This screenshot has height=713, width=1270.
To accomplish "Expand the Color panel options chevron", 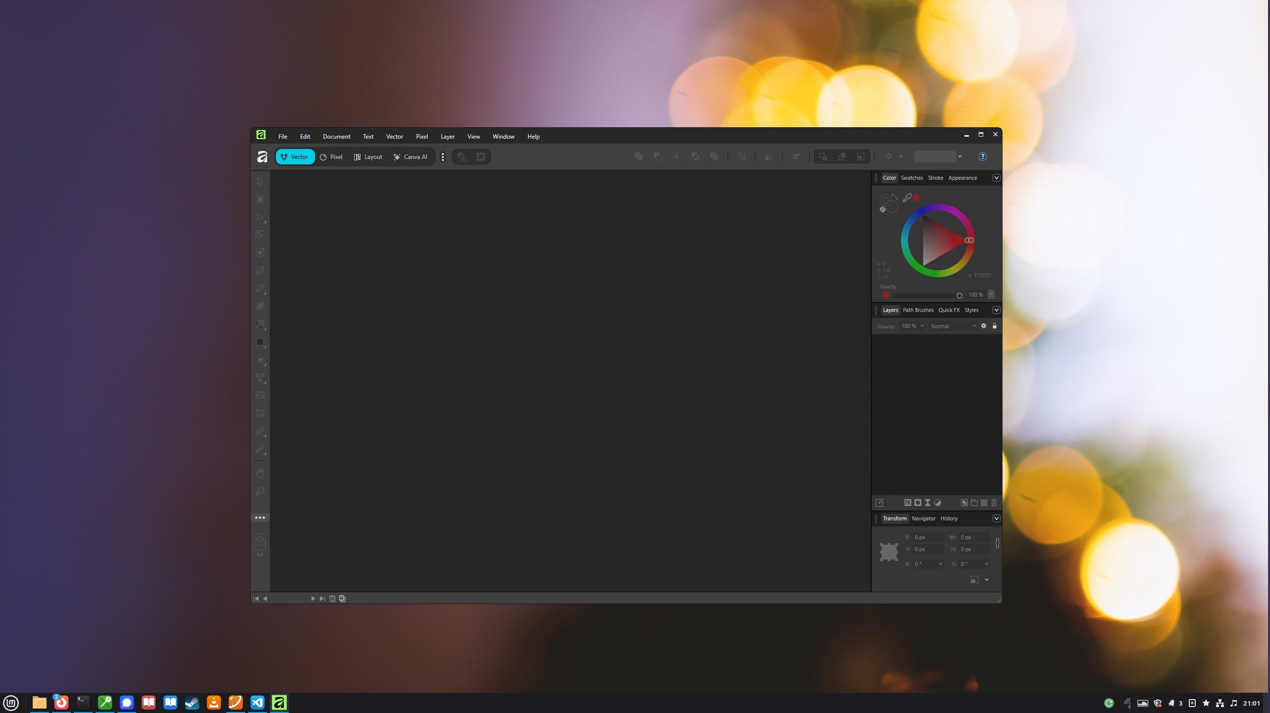I will [x=996, y=178].
